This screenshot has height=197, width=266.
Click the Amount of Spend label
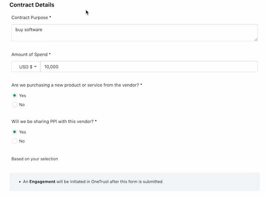[31, 54]
